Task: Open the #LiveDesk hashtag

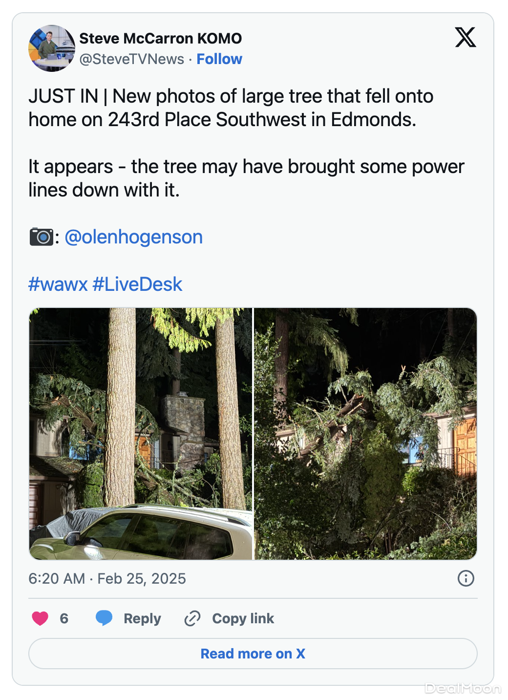Action: pos(137,284)
